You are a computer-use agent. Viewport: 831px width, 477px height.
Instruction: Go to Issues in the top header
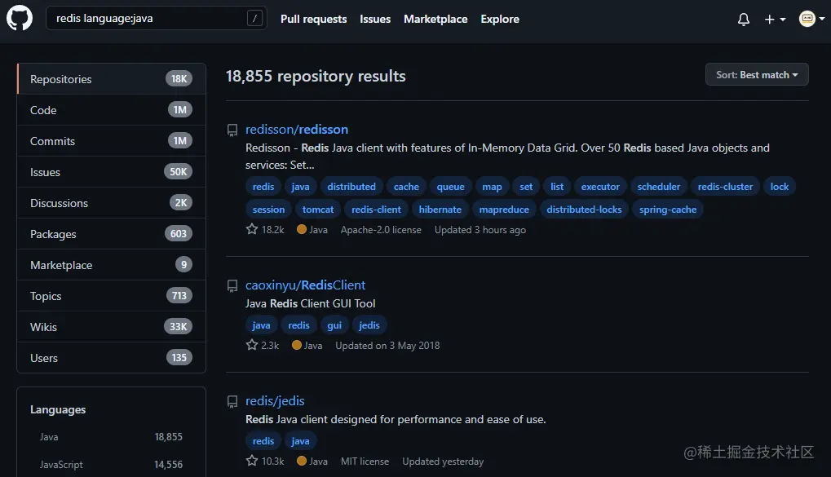pos(375,19)
